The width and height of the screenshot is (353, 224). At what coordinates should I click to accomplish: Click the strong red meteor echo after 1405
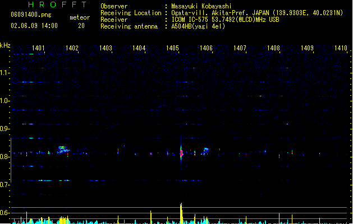tap(181, 153)
